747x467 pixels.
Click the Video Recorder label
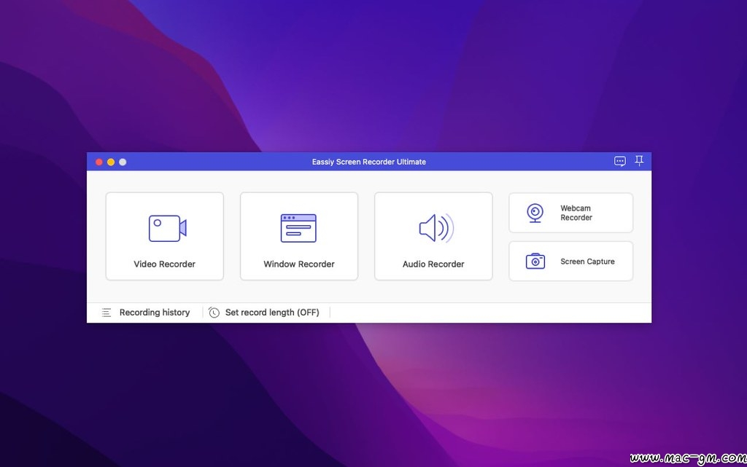point(164,264)
